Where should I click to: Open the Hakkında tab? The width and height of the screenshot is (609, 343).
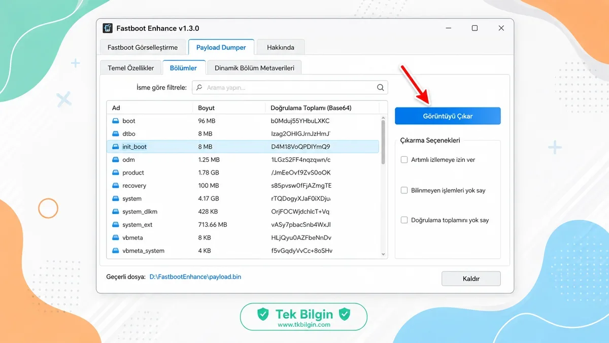click(281, 47)
